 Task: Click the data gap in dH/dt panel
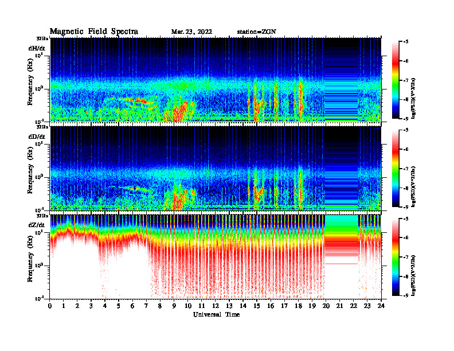coord(342,80)
